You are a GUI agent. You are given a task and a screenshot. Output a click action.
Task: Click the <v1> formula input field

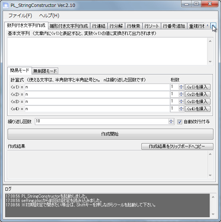(x=97, y=87)
